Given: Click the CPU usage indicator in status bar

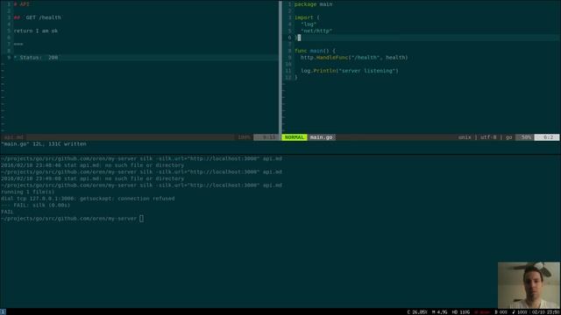Looking at the screenshot, I should [x=417, y=312].
